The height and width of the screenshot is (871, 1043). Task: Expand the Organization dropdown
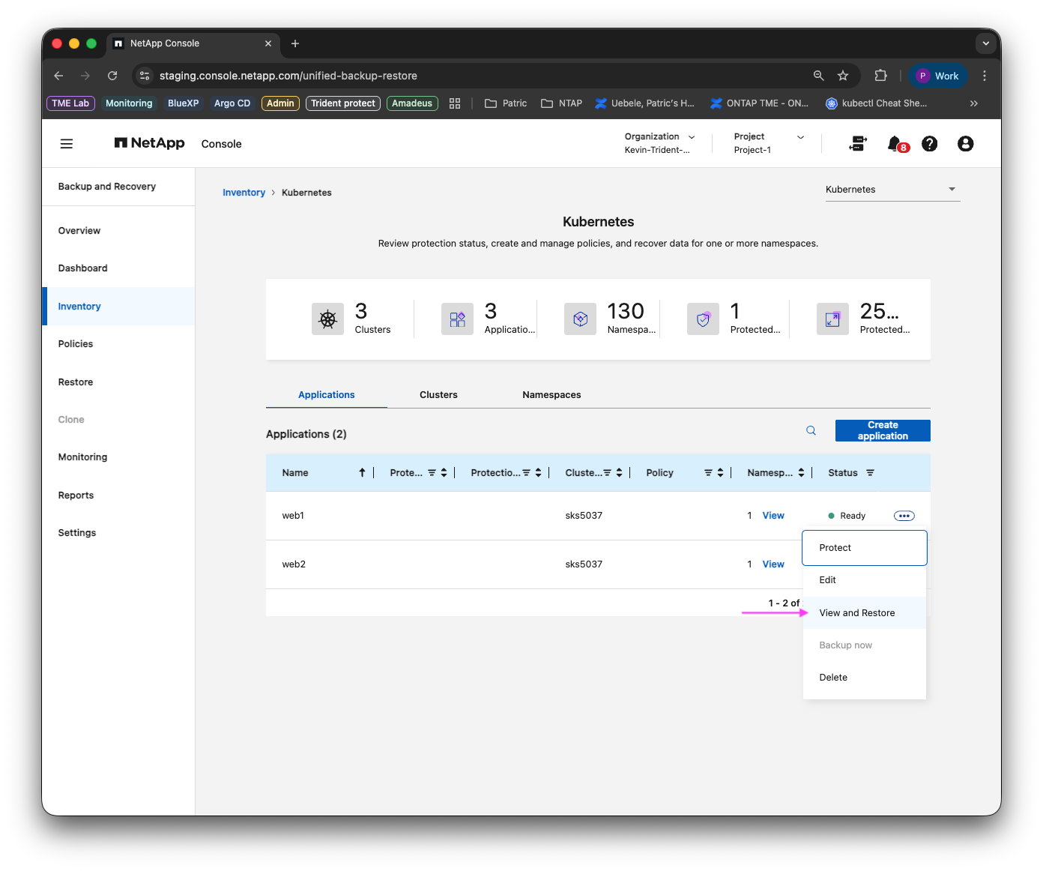tap(660, 142)
